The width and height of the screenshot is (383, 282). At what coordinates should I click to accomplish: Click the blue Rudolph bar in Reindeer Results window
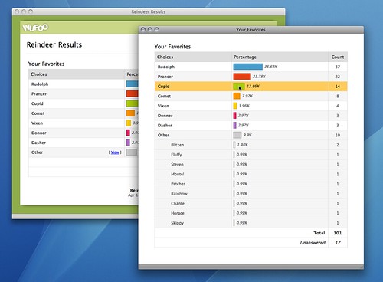(x=132, y=84)
